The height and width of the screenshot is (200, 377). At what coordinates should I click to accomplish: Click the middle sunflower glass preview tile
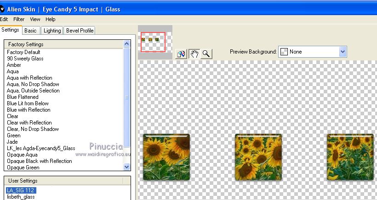coord(258,157)
